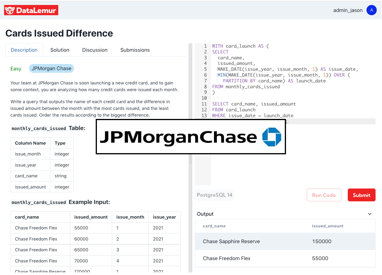Click the Output panel label
The image size is (382, 275).
tap(205, 214)
